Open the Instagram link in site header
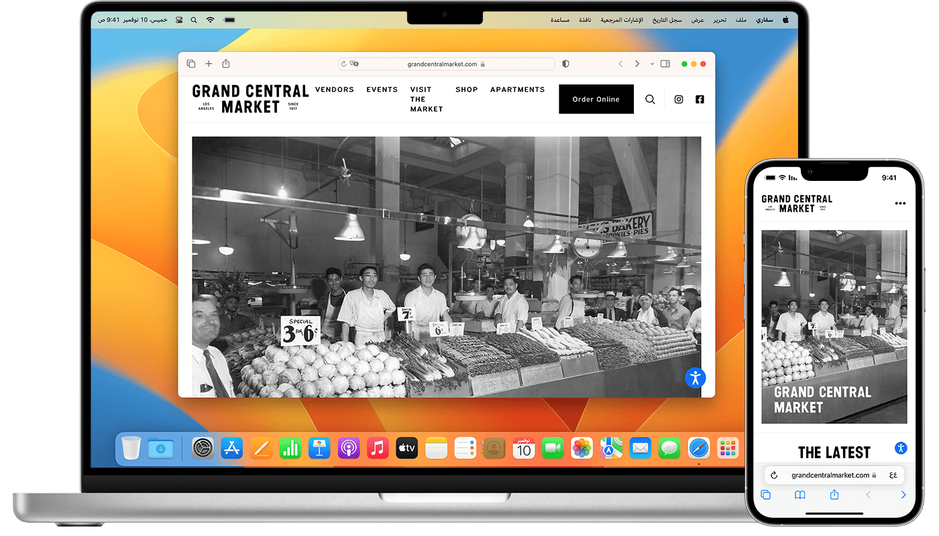939x536 pixels. (x=679, y=99)
